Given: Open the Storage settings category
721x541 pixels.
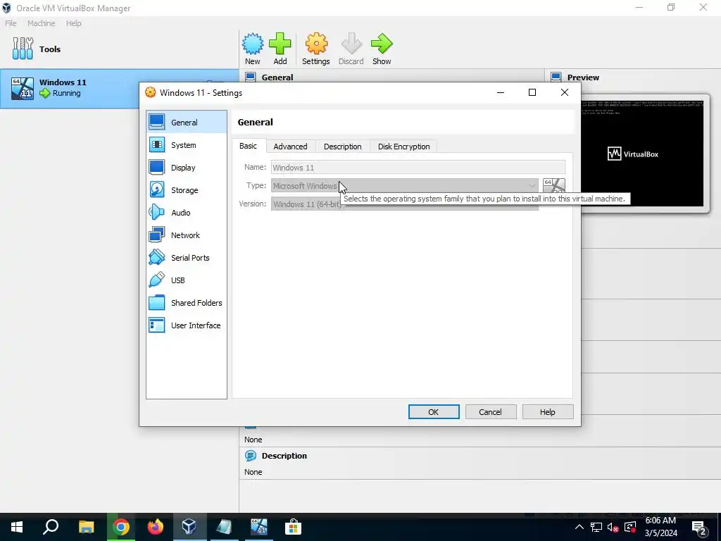Looking at the screenshot, I should 186,190.
